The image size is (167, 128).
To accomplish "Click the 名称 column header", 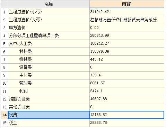I will 49,4.
